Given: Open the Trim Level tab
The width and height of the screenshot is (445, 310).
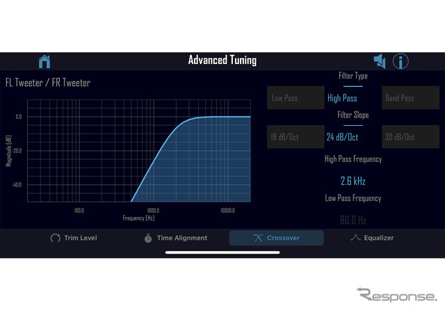Looking at the screenshot, I should pos(74,238).
